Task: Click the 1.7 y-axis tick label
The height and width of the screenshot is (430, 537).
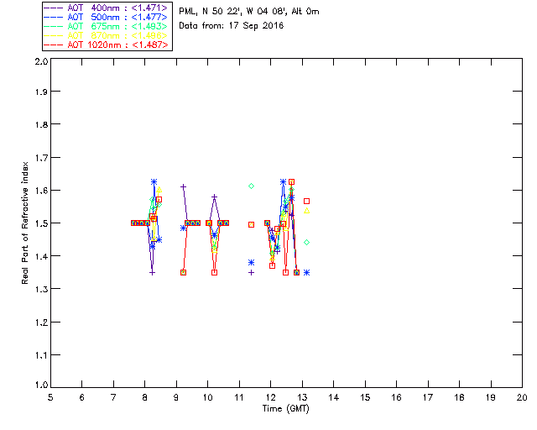Action: [x=41, y=157]
